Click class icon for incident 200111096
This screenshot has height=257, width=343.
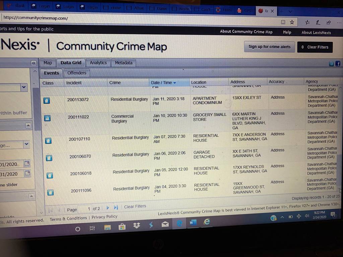point(50,192)
